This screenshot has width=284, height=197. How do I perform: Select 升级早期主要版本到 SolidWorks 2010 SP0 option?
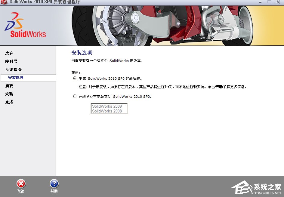pyautogui.click(x=75, y=96)
